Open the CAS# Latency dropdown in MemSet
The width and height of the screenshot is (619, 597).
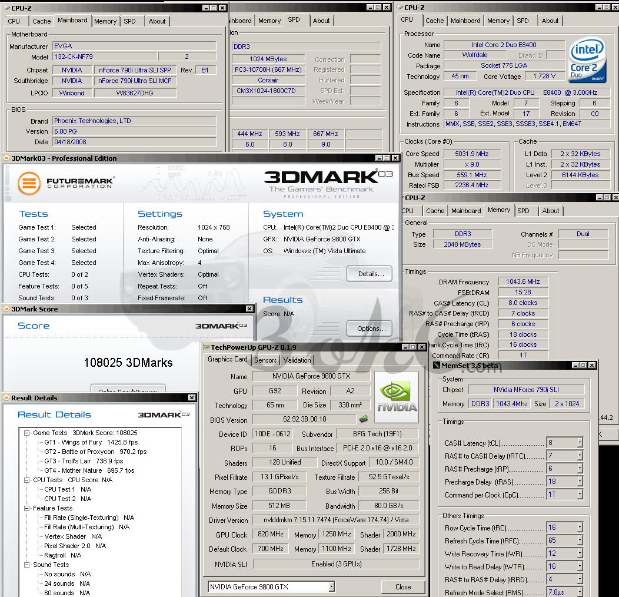coord(580,443)
